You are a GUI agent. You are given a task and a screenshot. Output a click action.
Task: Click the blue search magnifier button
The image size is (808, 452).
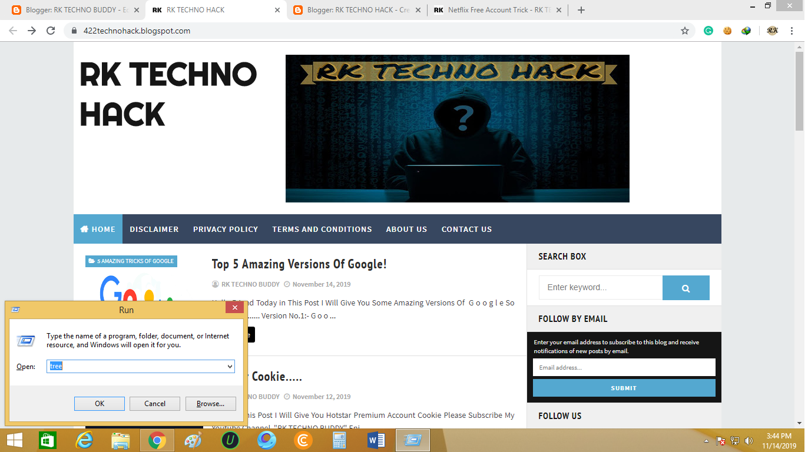(686, 288)
